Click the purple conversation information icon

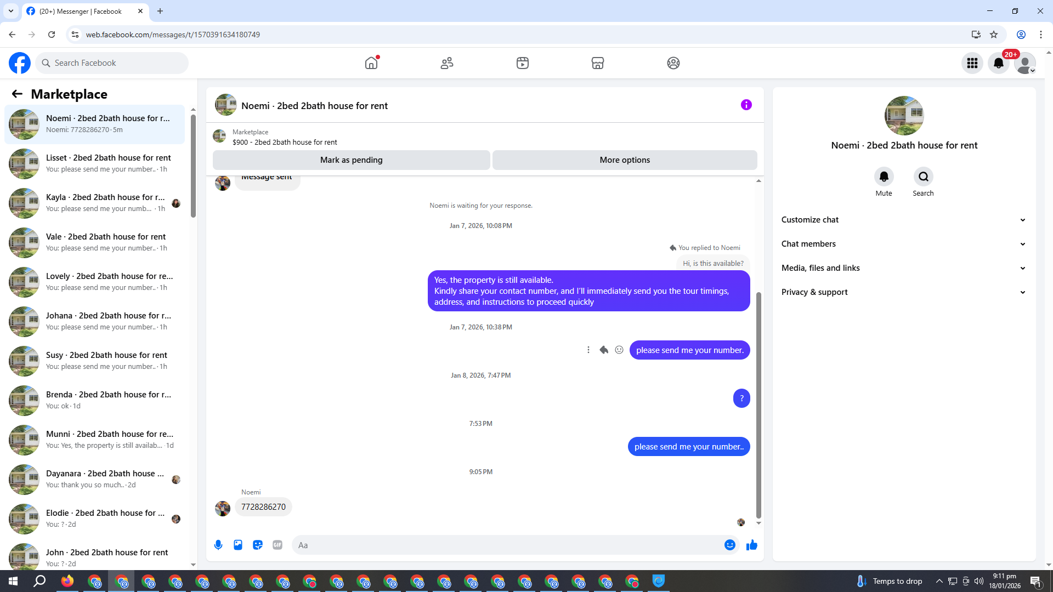pyautogui.click(x=746, y=105)
